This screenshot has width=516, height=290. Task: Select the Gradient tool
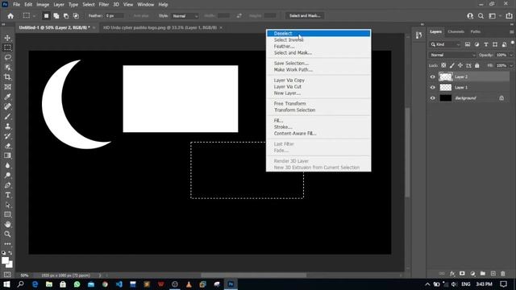[7, 155]
